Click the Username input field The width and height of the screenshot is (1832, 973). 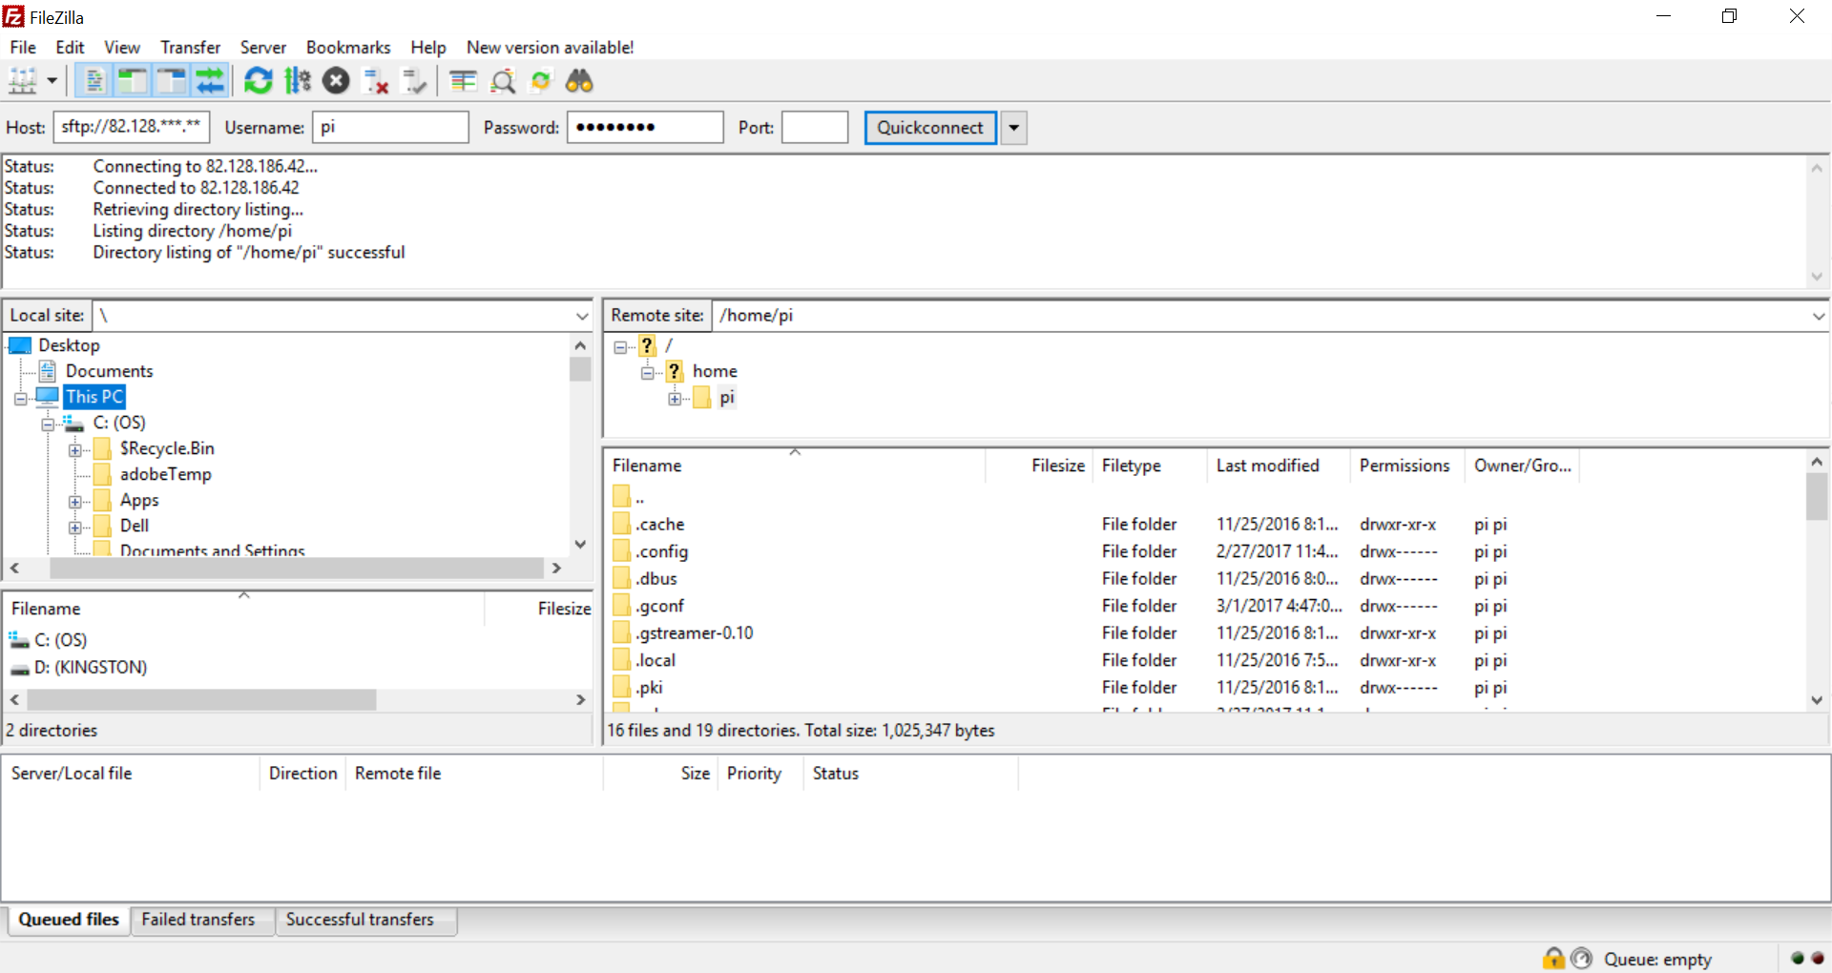390,127
